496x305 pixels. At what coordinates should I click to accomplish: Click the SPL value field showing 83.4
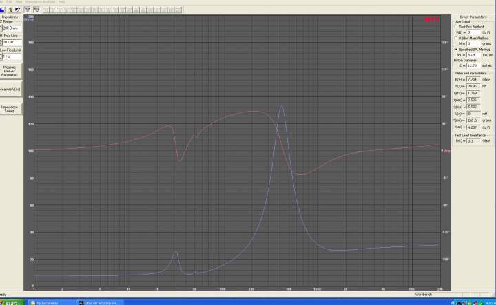point(473,55)
